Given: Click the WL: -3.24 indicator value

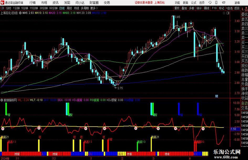Looking at the screenshot, I should coord(23,100).
